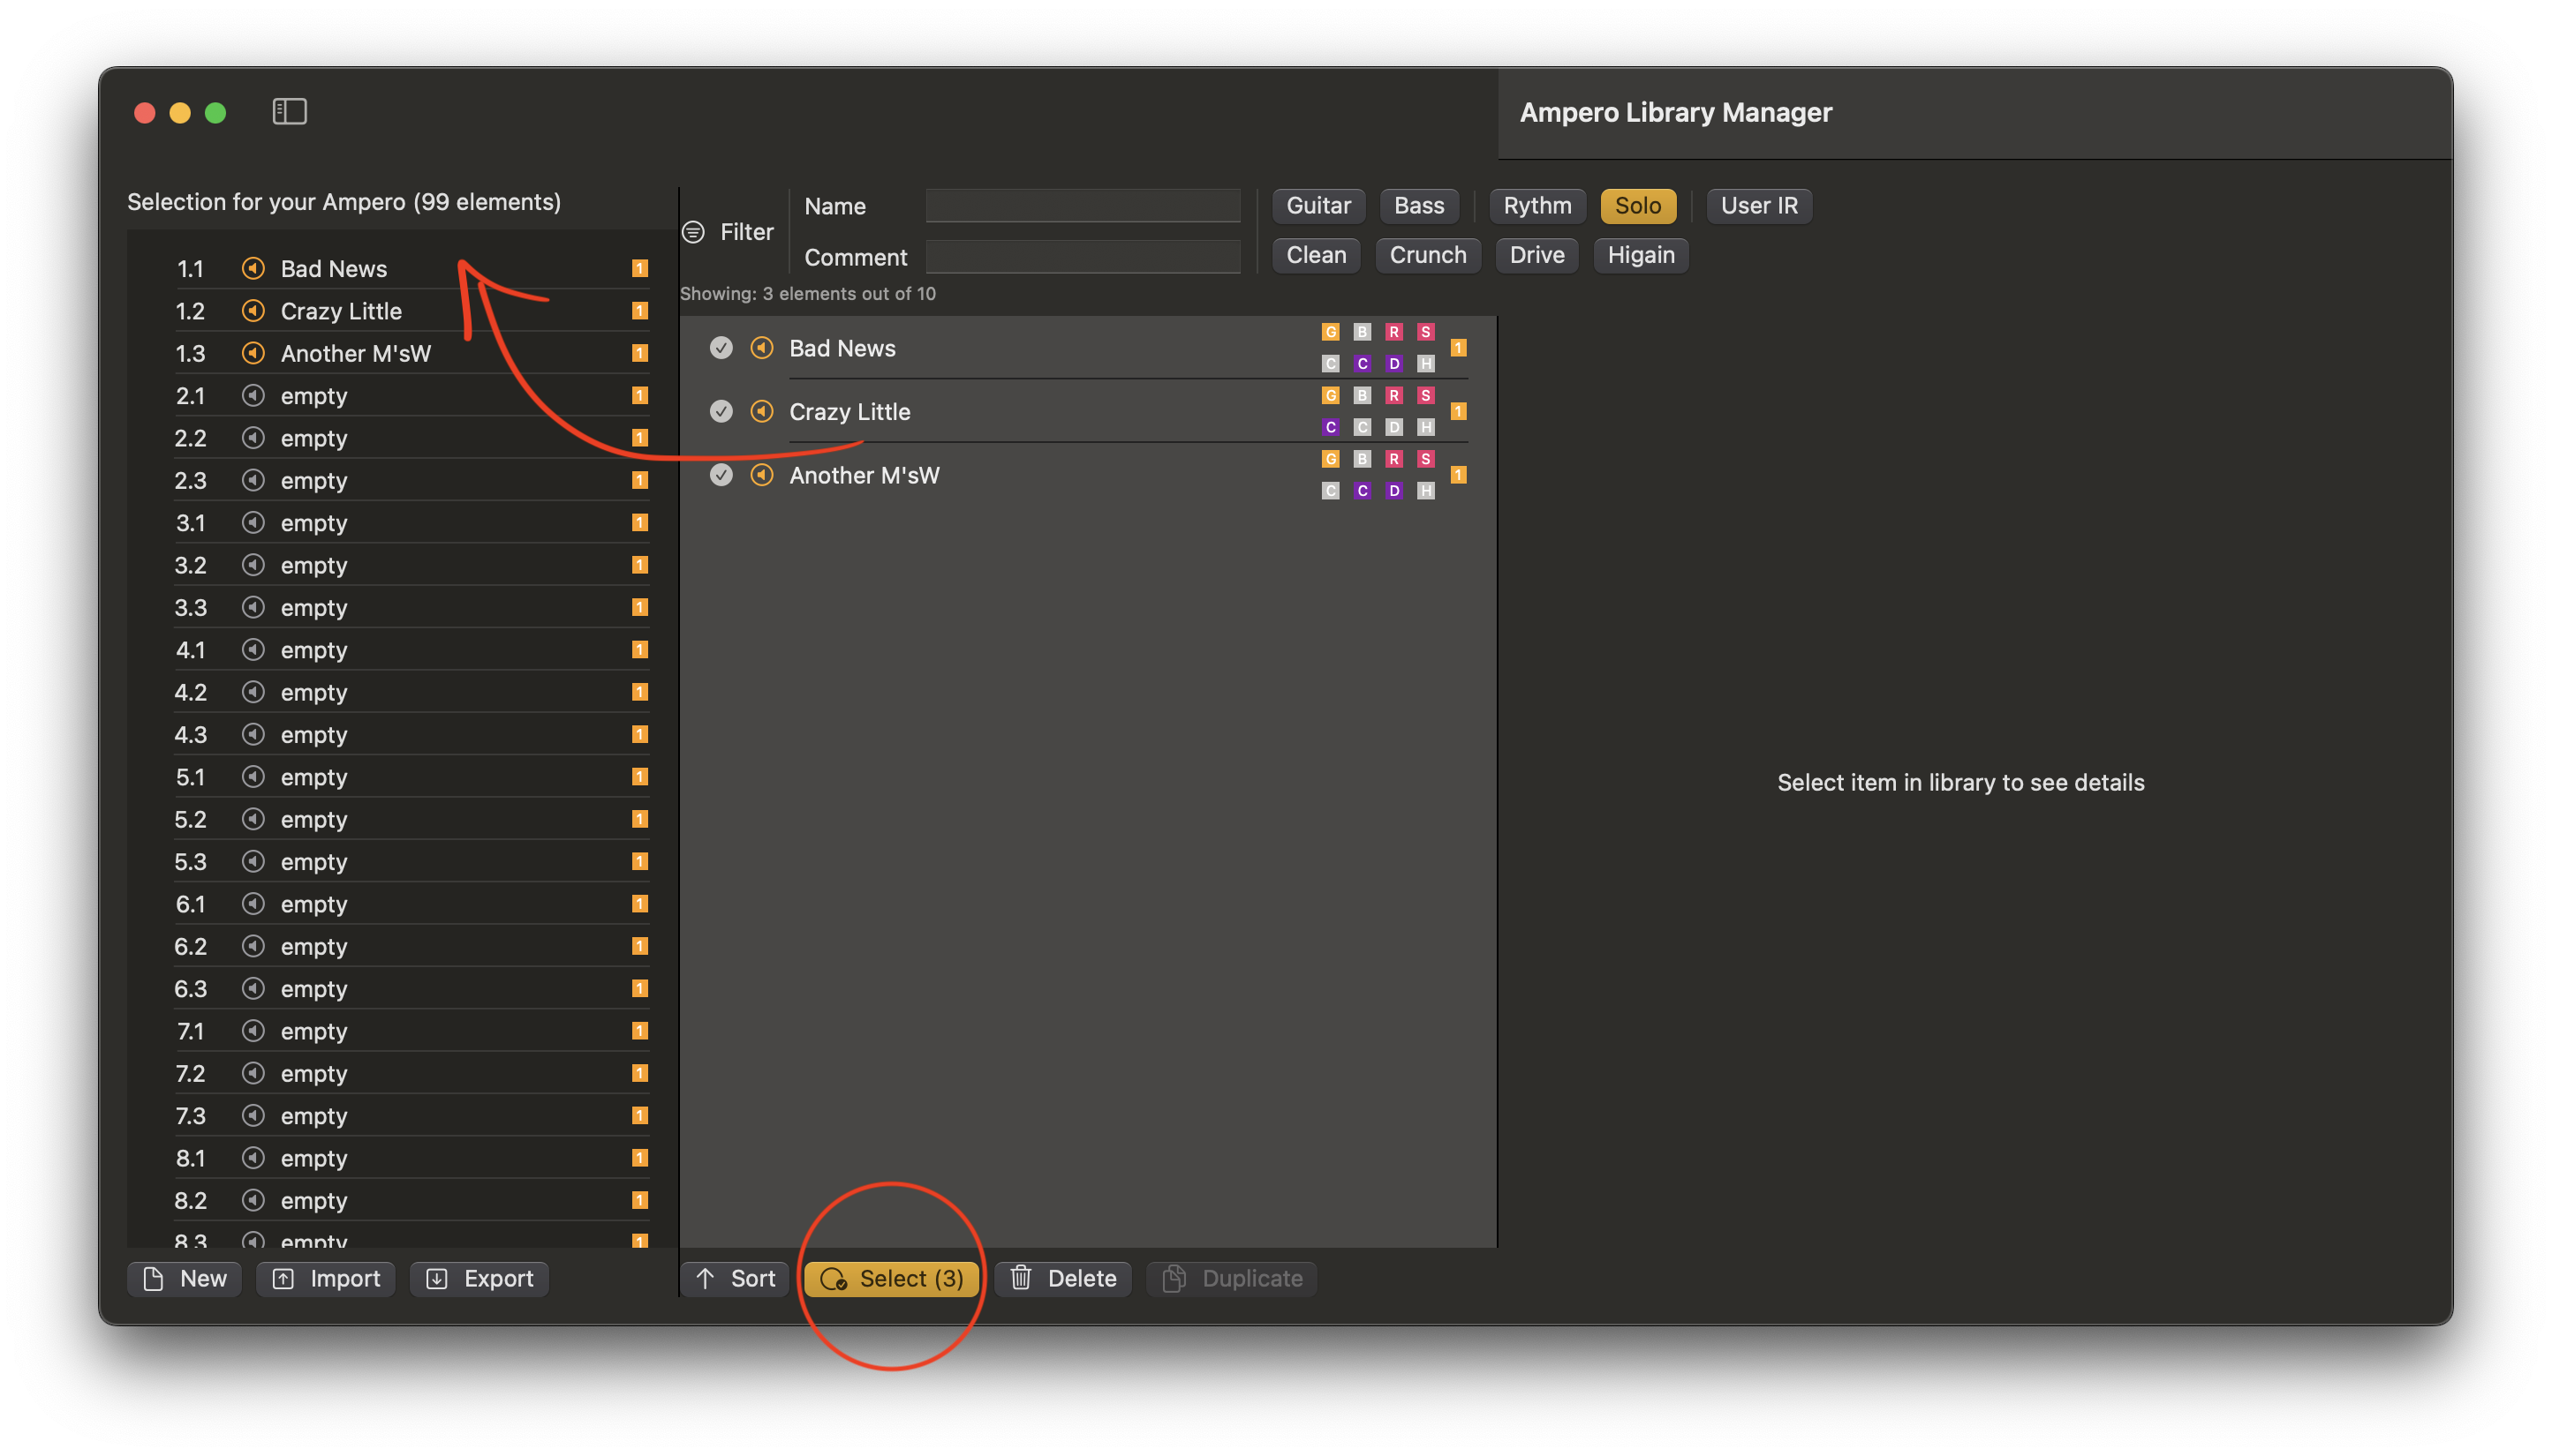The width and height of the screenshot is (2552, 1456).
Task: Click the speaker icon beside slot 1.2 Crazy Little
Action: coord(253,311)
